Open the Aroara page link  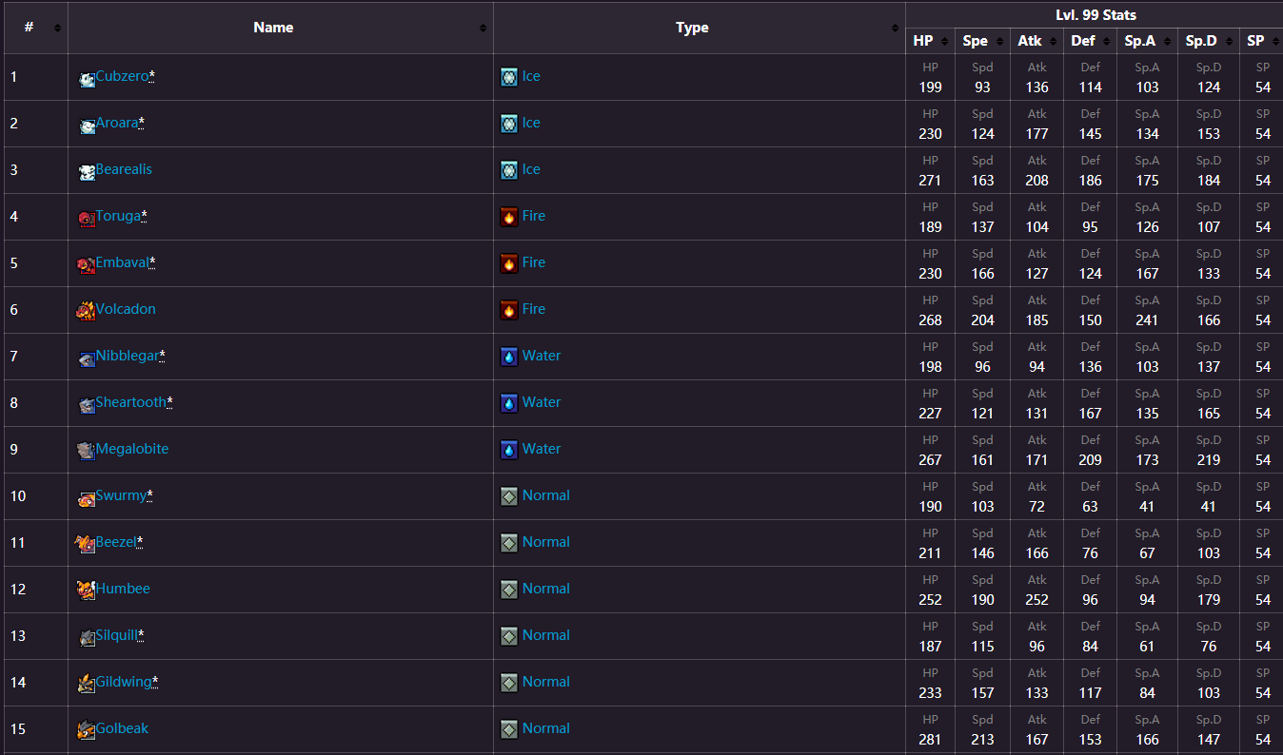point(117,123)
